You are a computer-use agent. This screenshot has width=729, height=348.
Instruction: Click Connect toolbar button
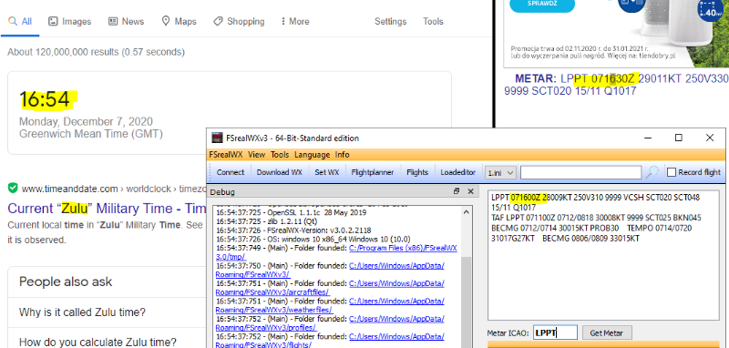(x=231, y=172)
